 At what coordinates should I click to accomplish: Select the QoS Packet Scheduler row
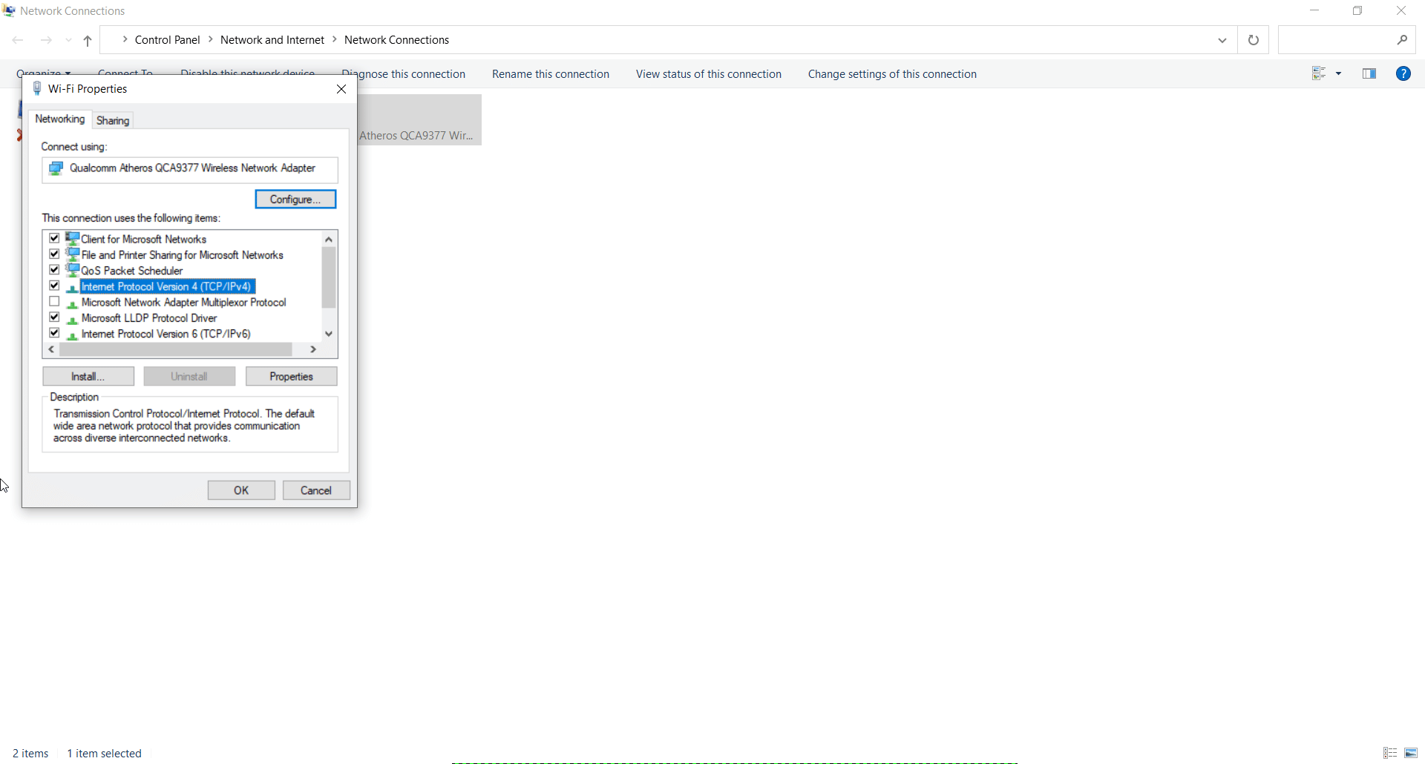[x=132, y=271]
